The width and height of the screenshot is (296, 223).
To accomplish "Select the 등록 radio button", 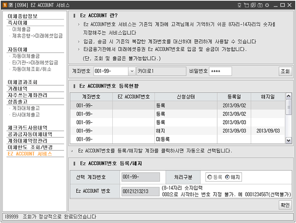I will point(210,177).
